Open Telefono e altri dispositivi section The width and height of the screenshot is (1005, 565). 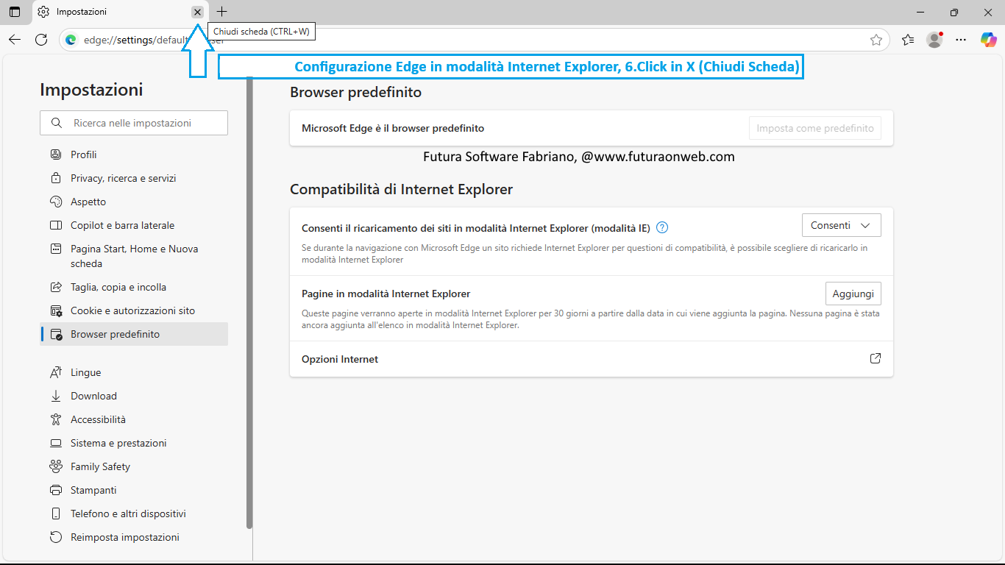[134, 514]
